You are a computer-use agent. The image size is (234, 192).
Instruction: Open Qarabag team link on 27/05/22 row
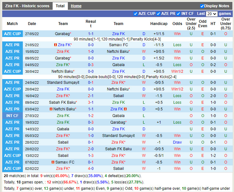click(x=62, y=34)
